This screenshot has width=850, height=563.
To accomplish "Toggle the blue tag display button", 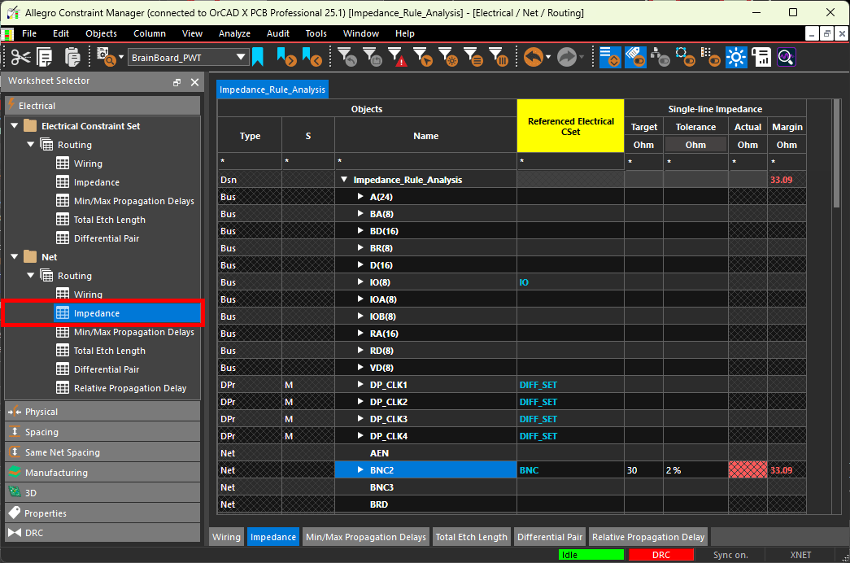I will pos(635,57).
